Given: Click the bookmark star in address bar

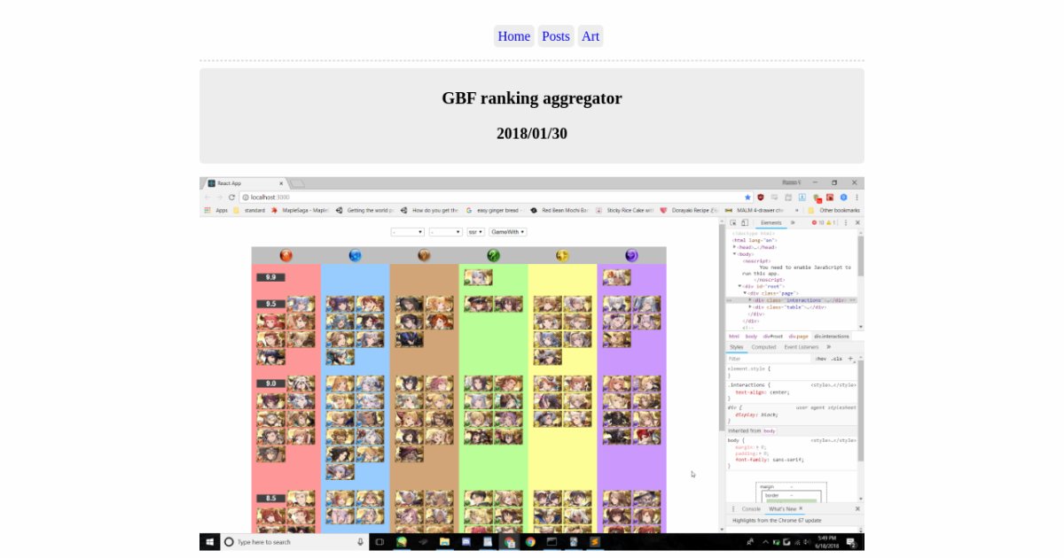Looking at the screenshot, I should (747, 198).
